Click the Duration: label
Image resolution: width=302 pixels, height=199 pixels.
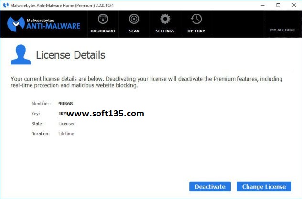click(41, 134)
